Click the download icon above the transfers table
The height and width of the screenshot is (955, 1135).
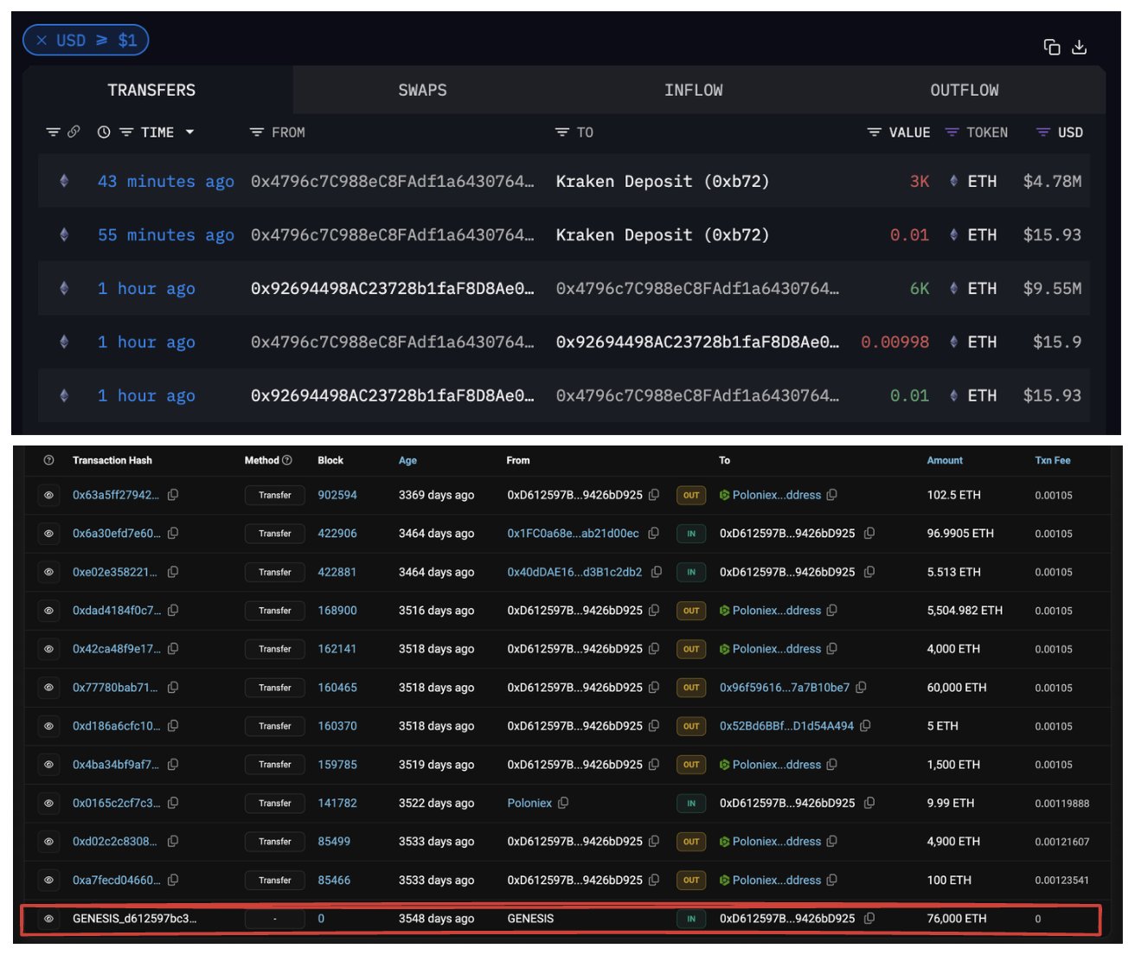(1079, 48)
